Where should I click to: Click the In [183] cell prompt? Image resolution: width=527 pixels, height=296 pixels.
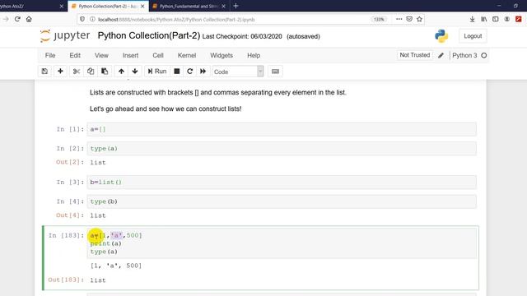(x=66, y=236)
